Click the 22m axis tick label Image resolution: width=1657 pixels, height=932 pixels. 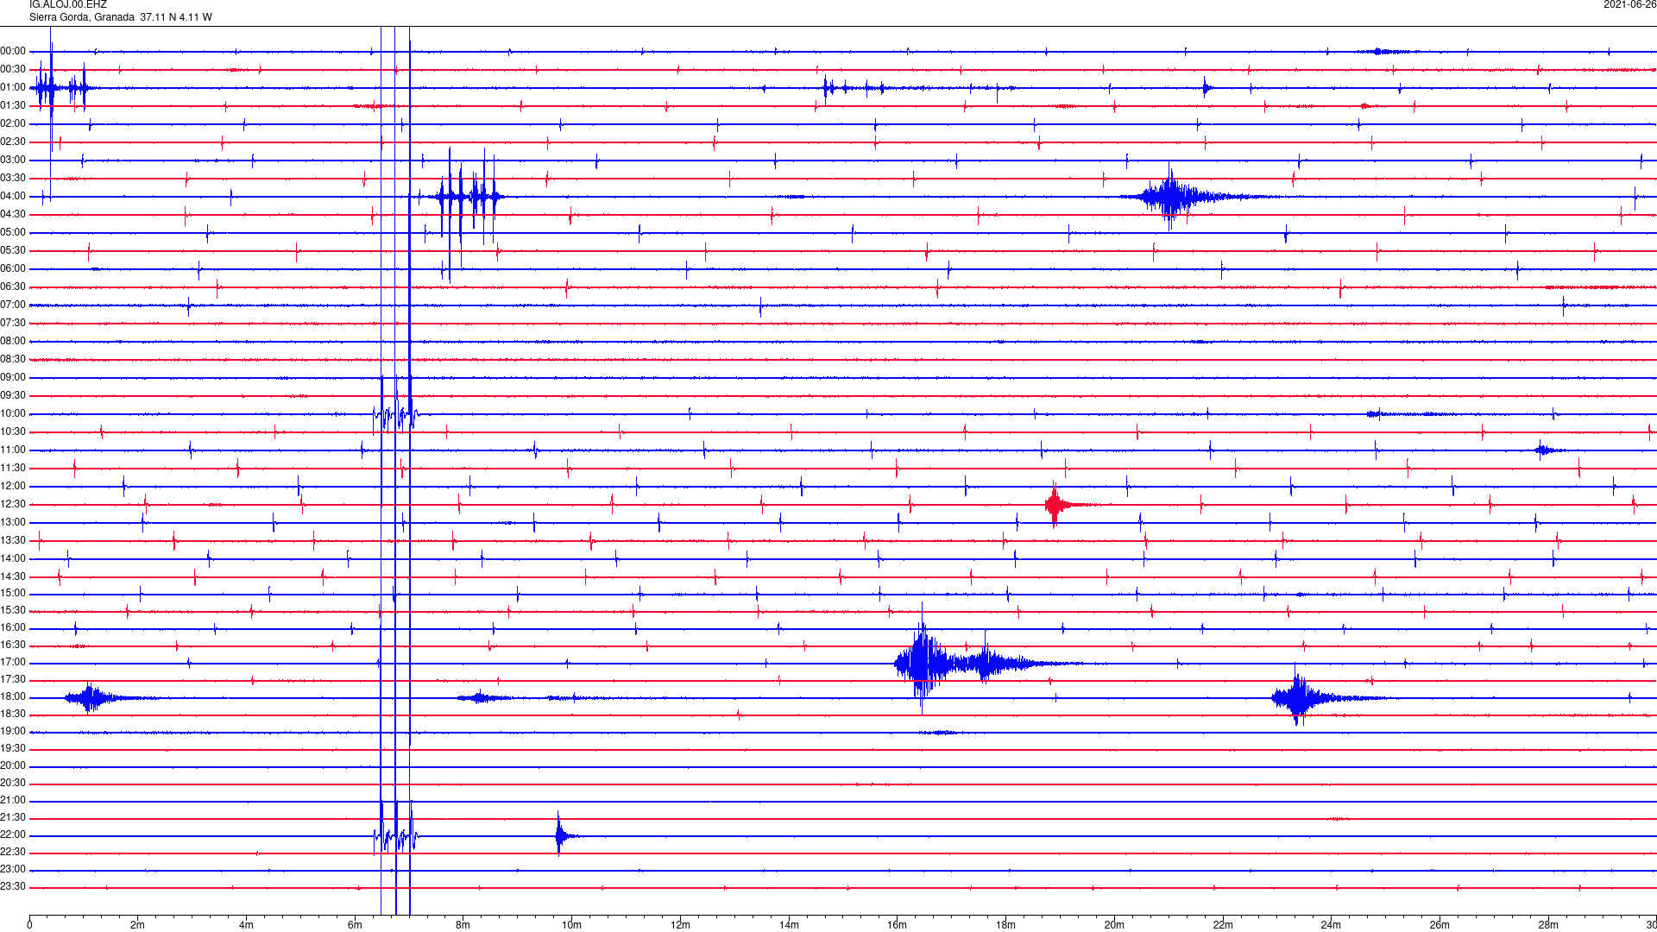[x=1223, y=926]
